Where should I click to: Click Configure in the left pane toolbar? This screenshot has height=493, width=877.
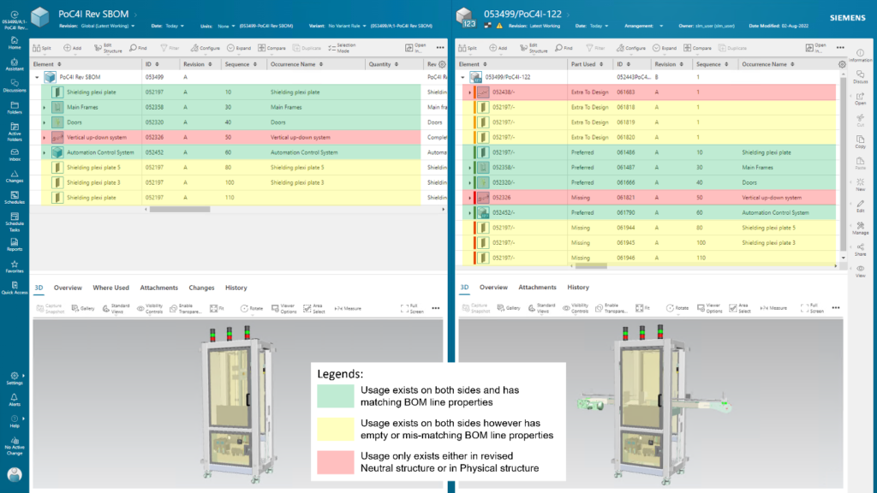click(x=205, y=48)
